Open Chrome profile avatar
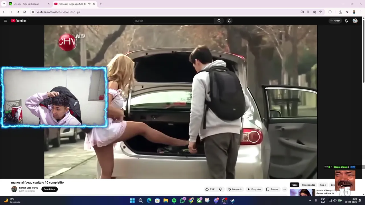 (x=354, y=12)
